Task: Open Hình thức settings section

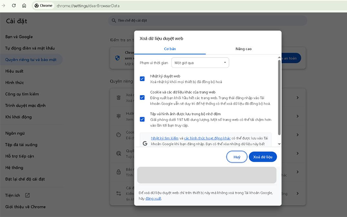Action: pyautogui.click(x=14, y=83)
